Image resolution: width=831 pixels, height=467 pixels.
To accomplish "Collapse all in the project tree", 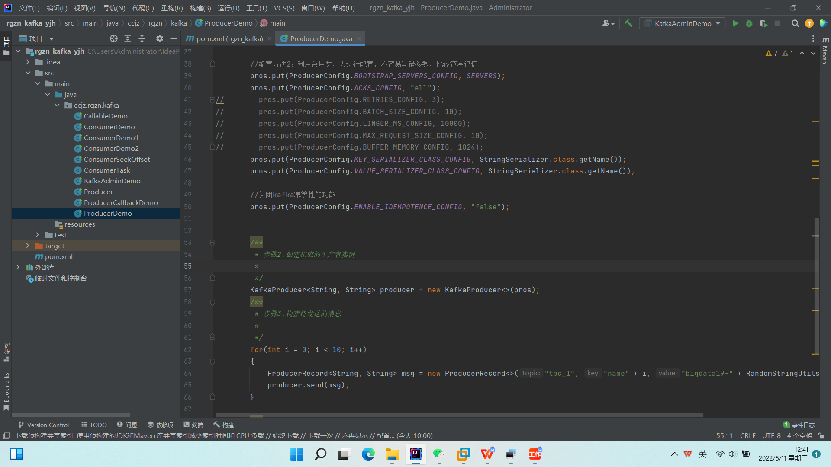I will pyautogui.click(x=142, y=38).
